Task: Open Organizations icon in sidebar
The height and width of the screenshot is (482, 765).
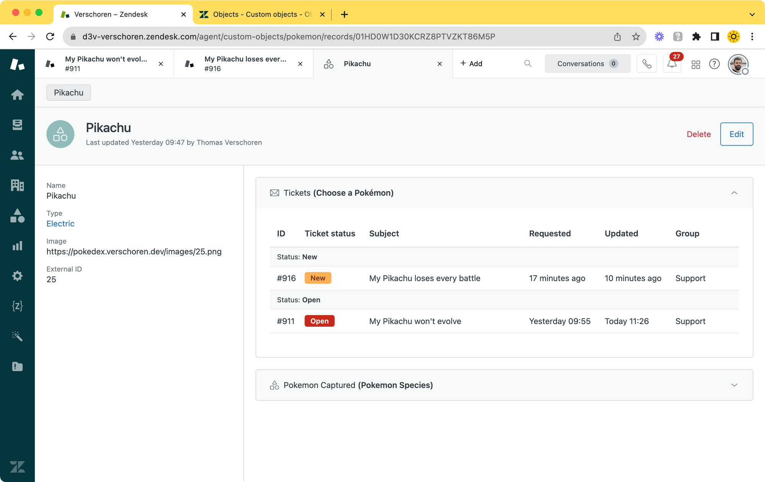Action: [17, 185]
